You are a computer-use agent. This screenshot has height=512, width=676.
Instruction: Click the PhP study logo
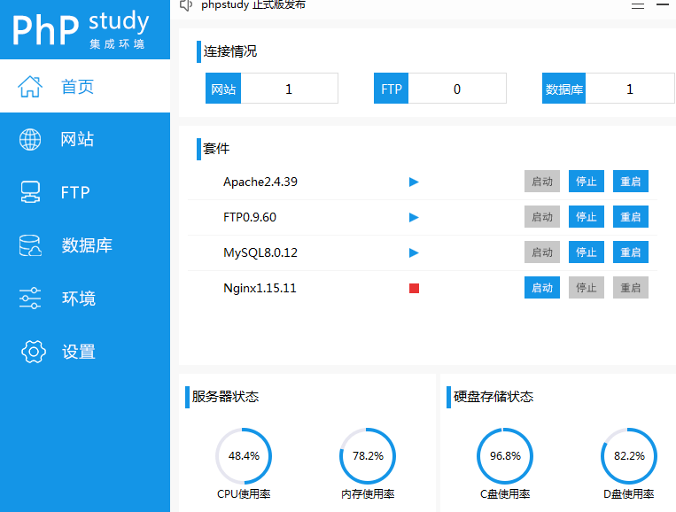81,29
